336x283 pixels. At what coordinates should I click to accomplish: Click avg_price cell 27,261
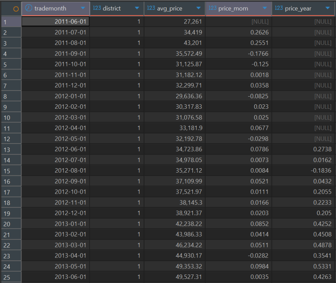pos(174,21)
